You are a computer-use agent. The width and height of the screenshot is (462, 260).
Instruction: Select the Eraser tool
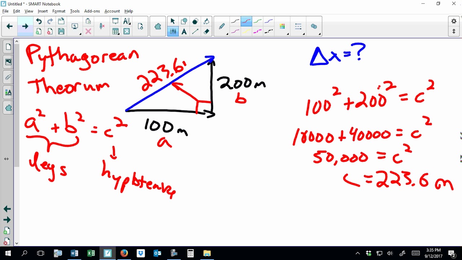(x=206, y=31)
